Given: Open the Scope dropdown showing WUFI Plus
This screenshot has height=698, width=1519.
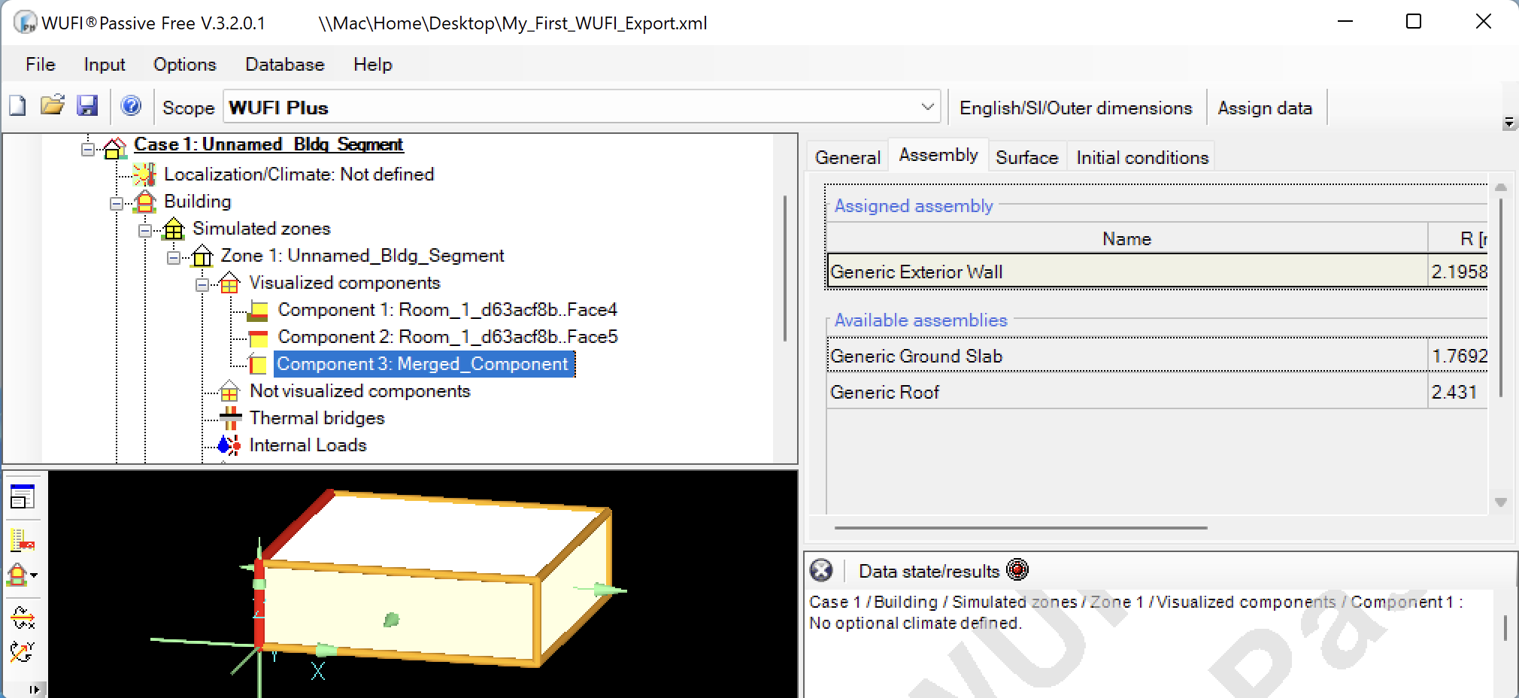Looking at the screenshot, I should pos(928,107).
